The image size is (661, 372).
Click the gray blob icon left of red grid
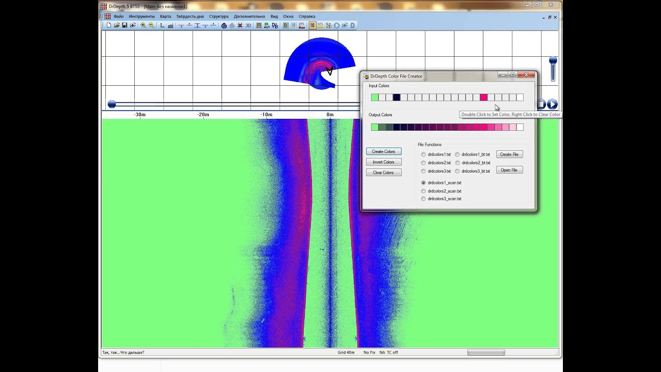[x=232, y=25]
